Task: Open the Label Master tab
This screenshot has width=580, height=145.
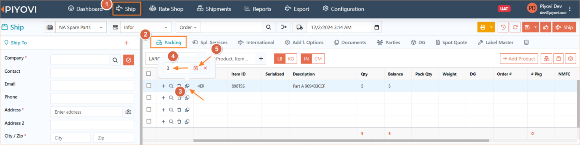Action: (x=495, y=42)
